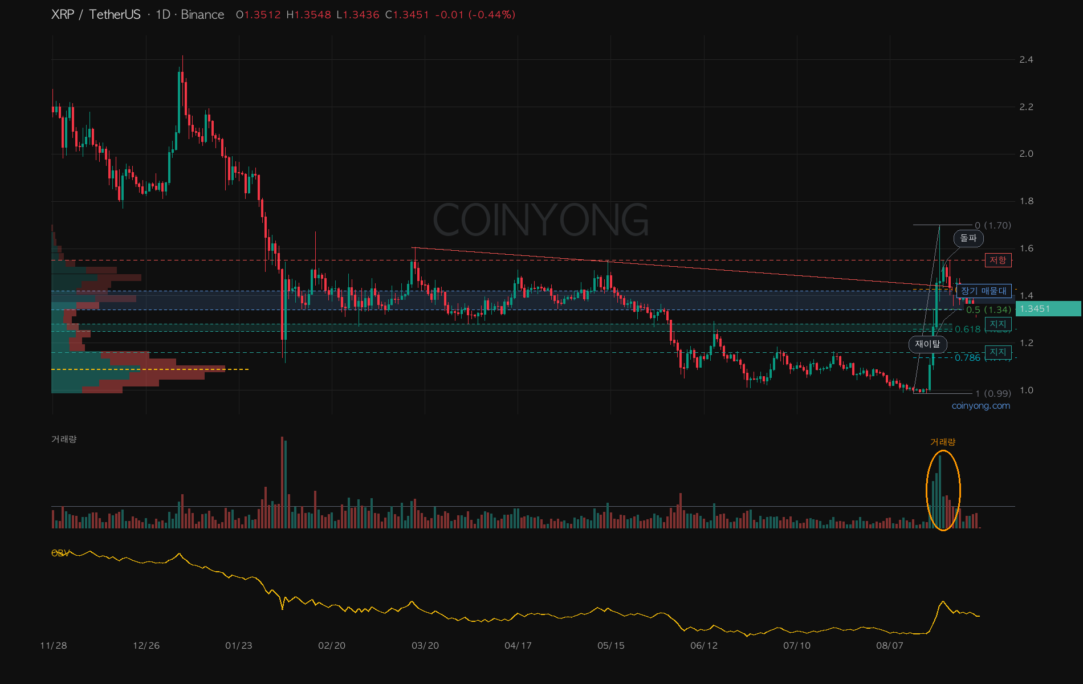
Task: Click the Fibonacci 0 (1.70) level label
Action: [x=993, y=225]
